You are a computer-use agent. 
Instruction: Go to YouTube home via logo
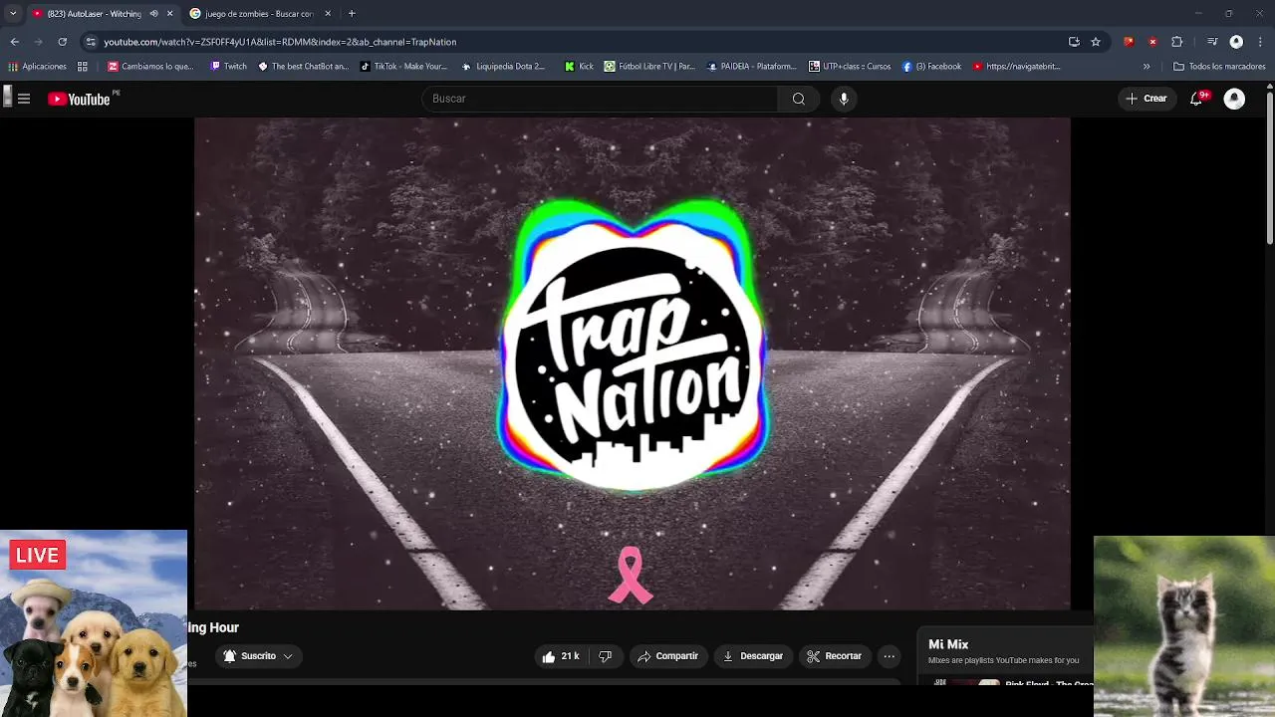tap(79, 99)
